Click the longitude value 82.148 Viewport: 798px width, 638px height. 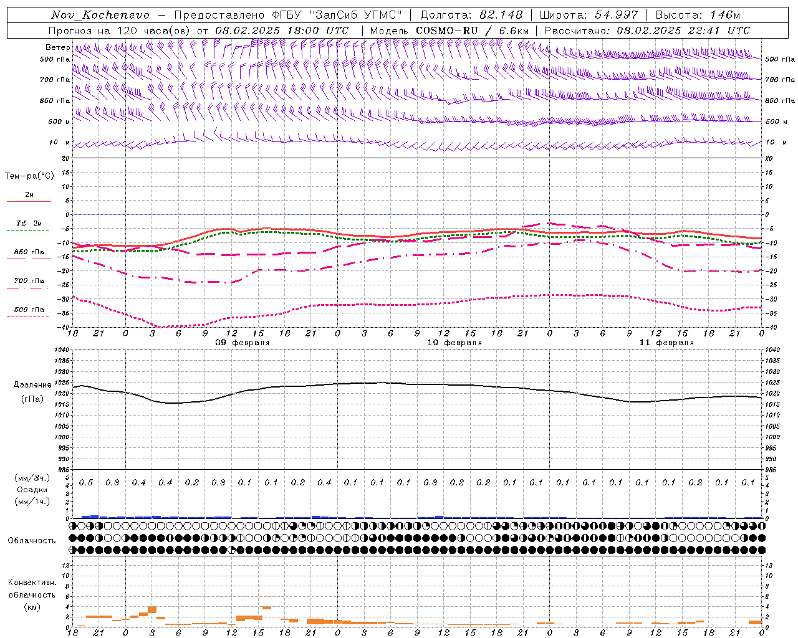(501, 15)
